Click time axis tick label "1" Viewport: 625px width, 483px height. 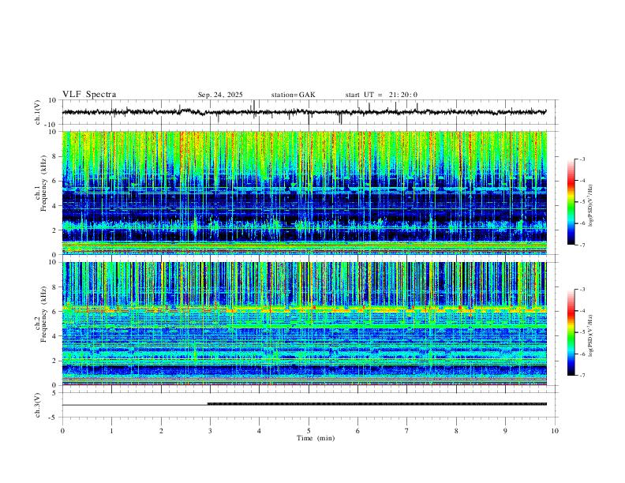click(x=112, y=431)
